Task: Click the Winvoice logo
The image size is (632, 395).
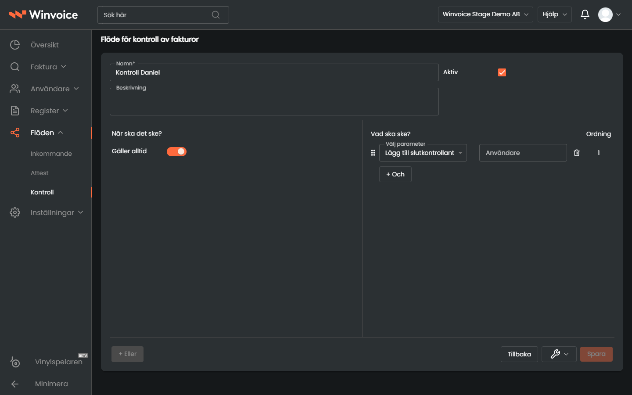Action: click(43, 14)
